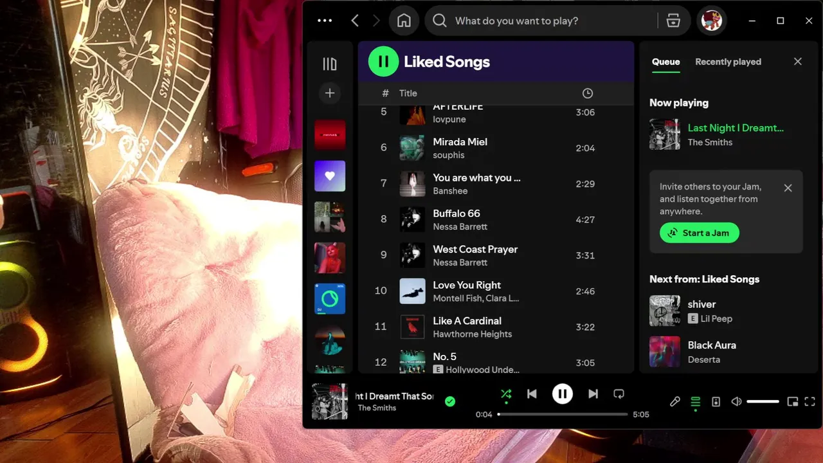
Task: Pause Liked Songs with green header button
Action: [x=383, y=62]
